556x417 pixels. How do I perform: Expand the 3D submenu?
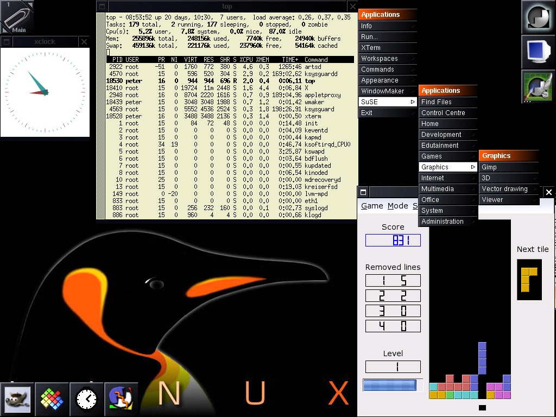tap(509, 178)
